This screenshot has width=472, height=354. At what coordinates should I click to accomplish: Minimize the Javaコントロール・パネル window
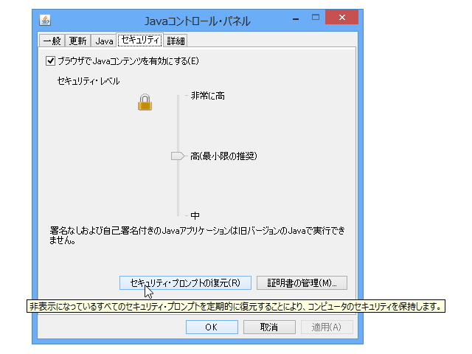pyautogui.click(x=296, y=18)
